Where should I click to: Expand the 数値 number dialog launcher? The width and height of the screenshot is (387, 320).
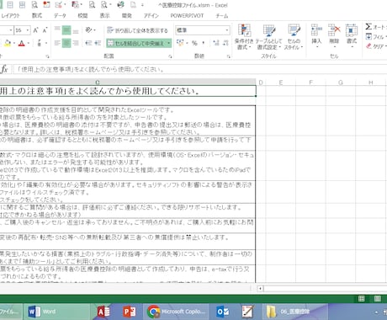click(229, 56)
